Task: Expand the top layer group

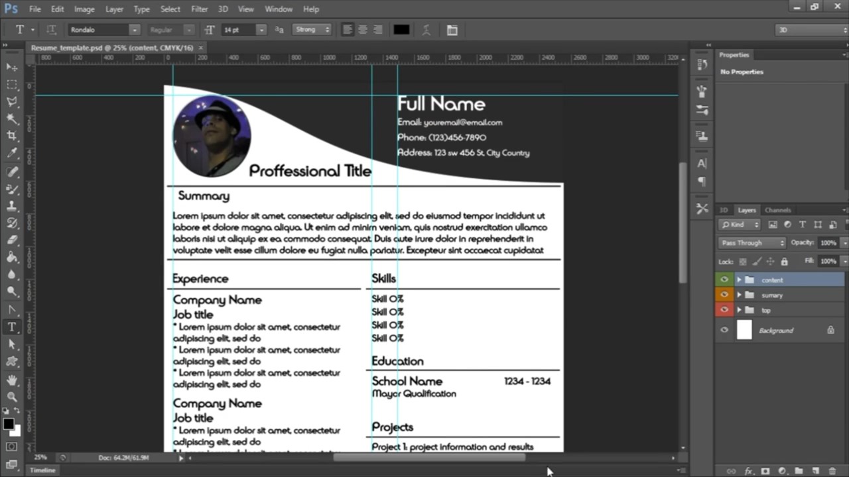Action: point(739,309)
